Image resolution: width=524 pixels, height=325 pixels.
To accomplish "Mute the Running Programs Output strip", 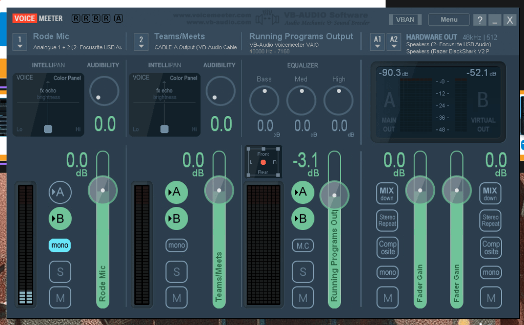I will coord(303,297).
